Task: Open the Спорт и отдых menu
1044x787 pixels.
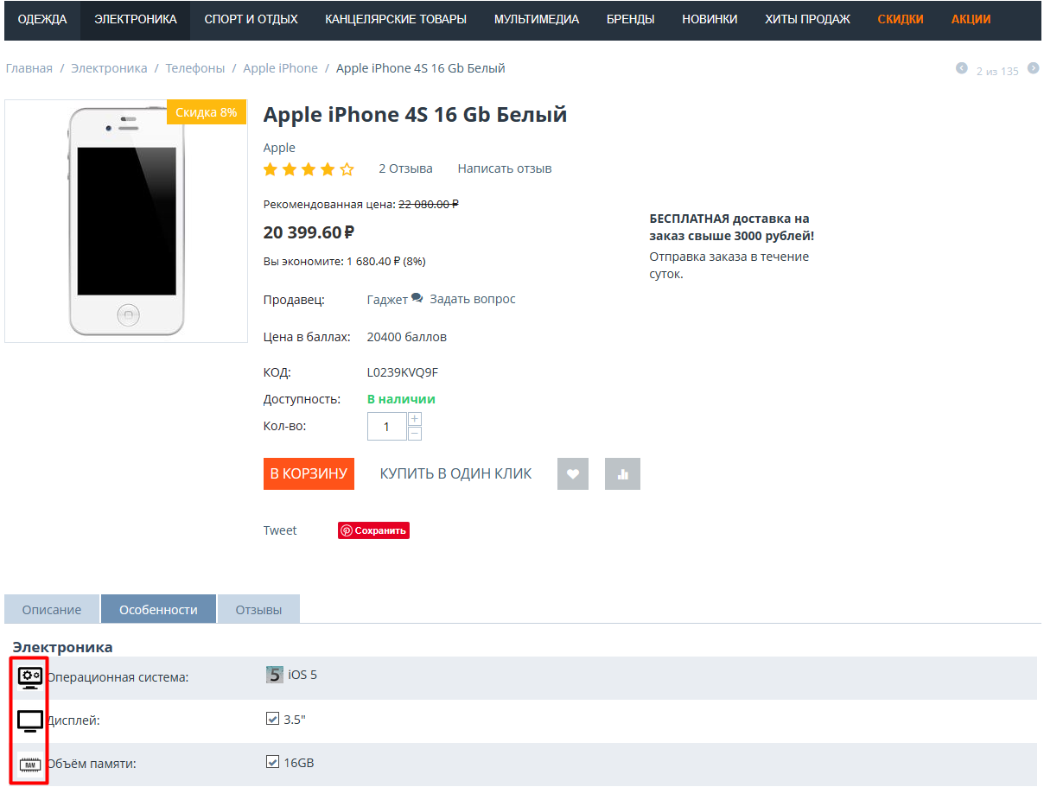Action: click(x=251, y=19)
